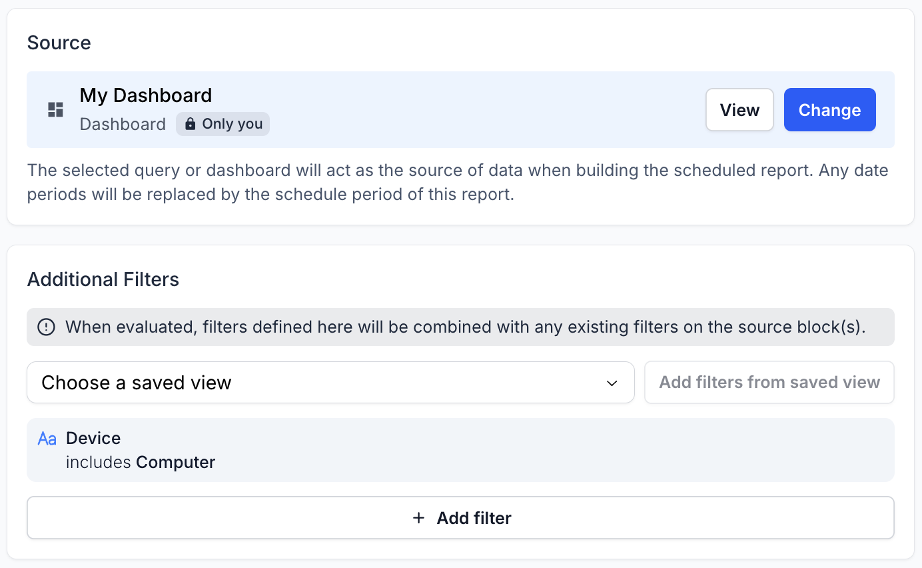Click the My Dashboard title

point(146,95)
